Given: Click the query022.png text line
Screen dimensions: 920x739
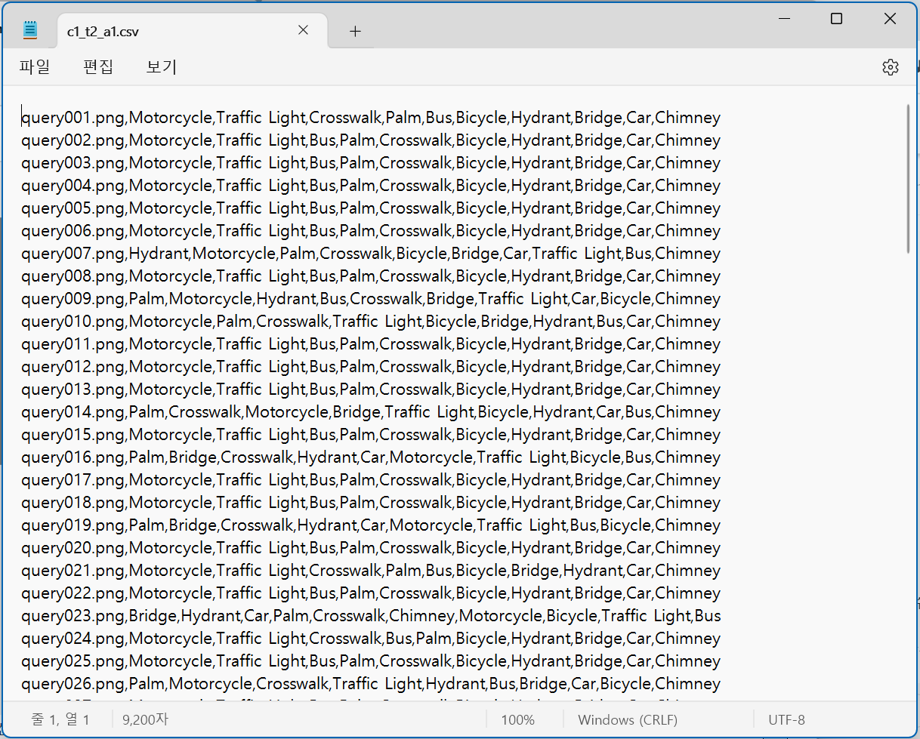Looking at the screenshot, I should 371,593.
